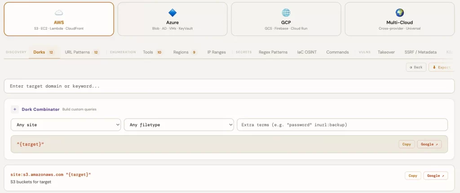Copy the S3 buckets dork
This screenshot has width=460, height=193.
pos(412,176)
